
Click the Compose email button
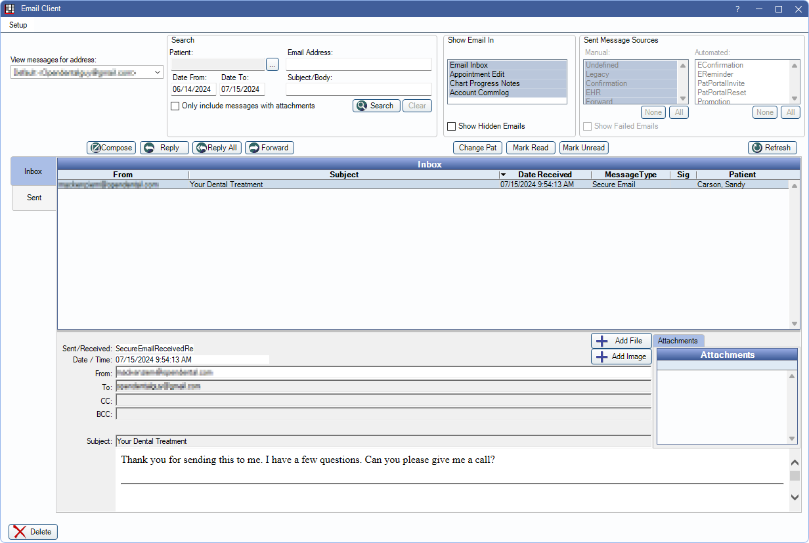pyautogui.click(x=111, y=148)
